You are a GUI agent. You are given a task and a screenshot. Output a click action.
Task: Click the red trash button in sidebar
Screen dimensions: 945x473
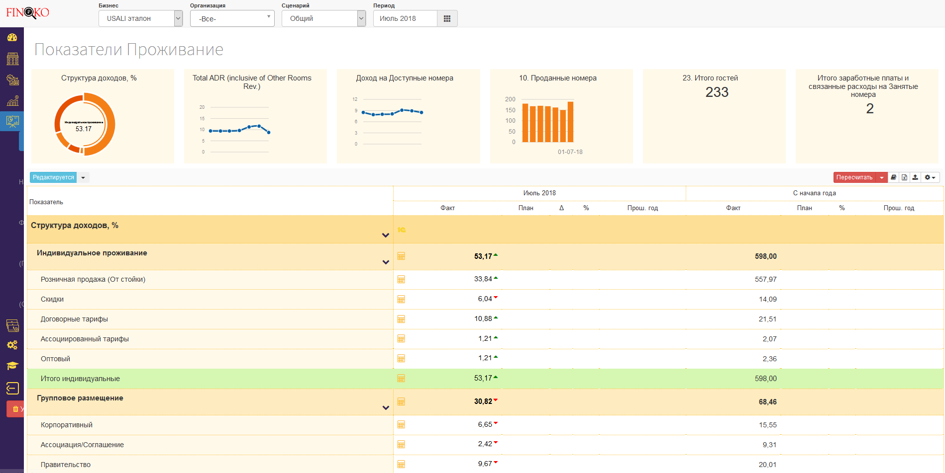tap(15, 409)
